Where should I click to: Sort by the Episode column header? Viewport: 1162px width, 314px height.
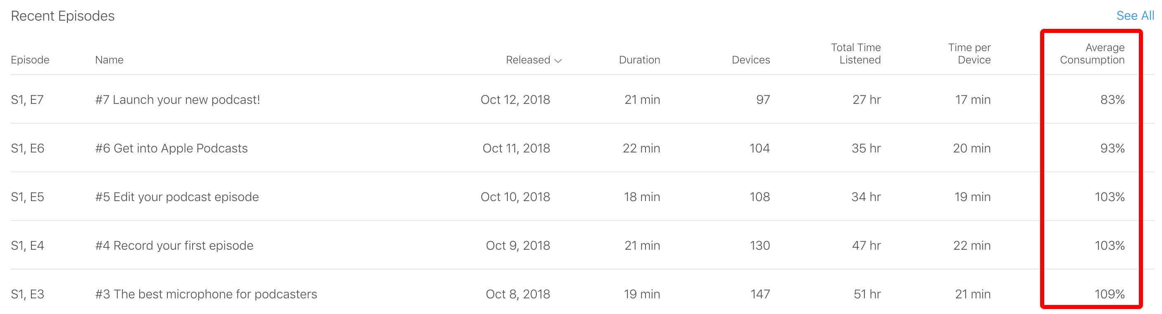[x=30, y=60]
